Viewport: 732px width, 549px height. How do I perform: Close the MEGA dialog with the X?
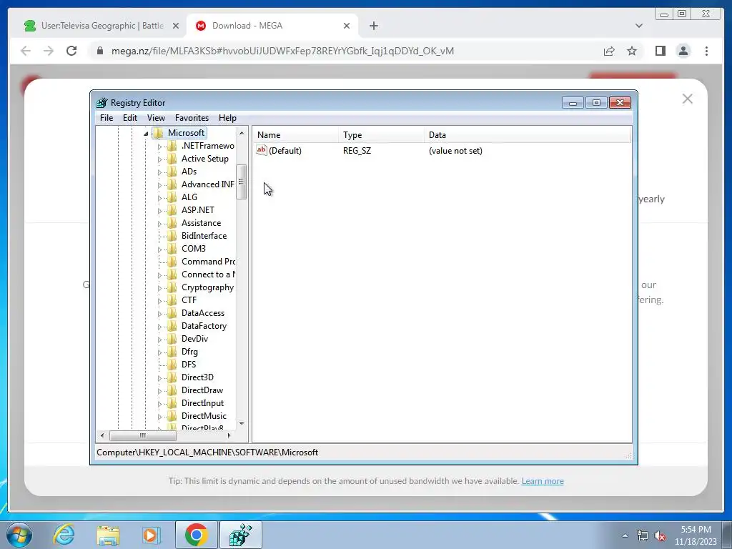687,99
